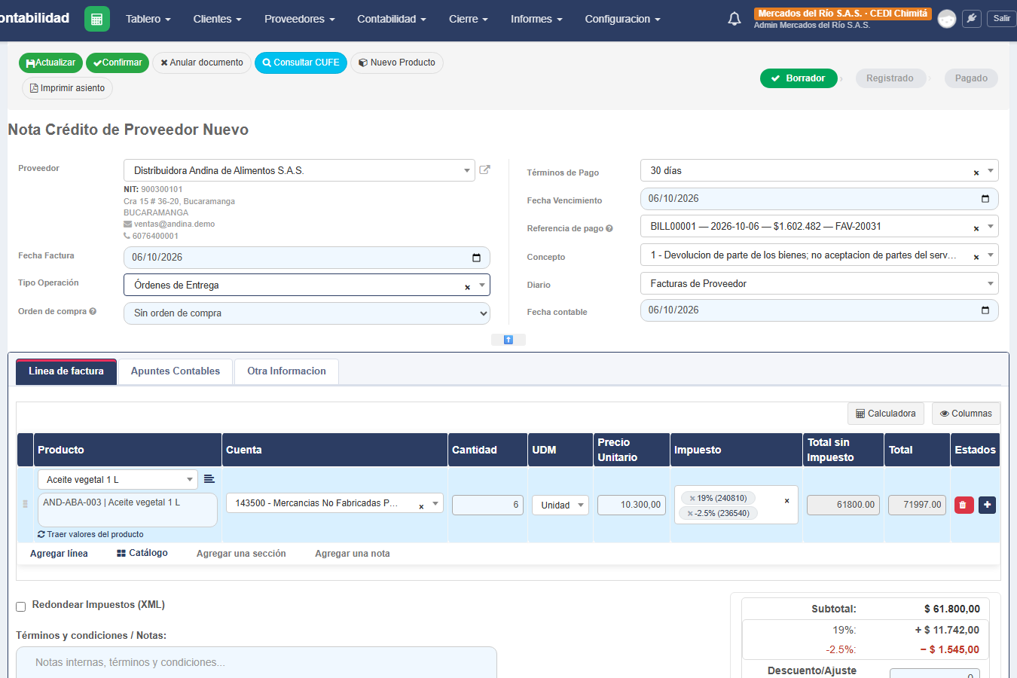
Task: Remove the -2.5% (236540) tax tag
Action: click(690, 514)
